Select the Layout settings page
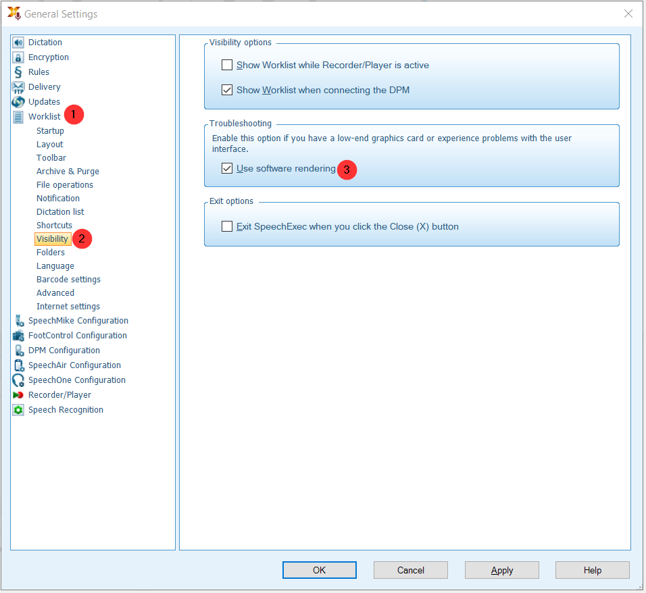Viewport: 646px width, 593px height. tap(50, 144)
